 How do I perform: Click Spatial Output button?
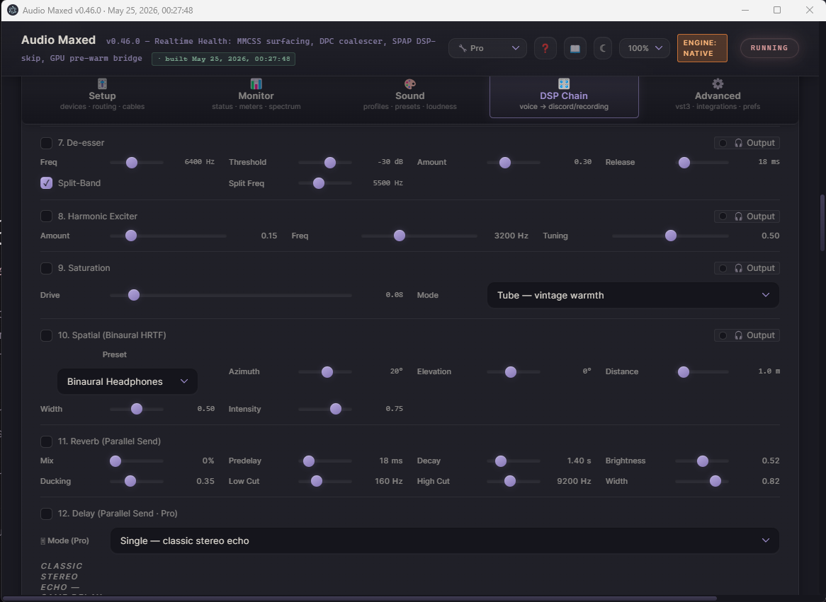click(747, 335)
